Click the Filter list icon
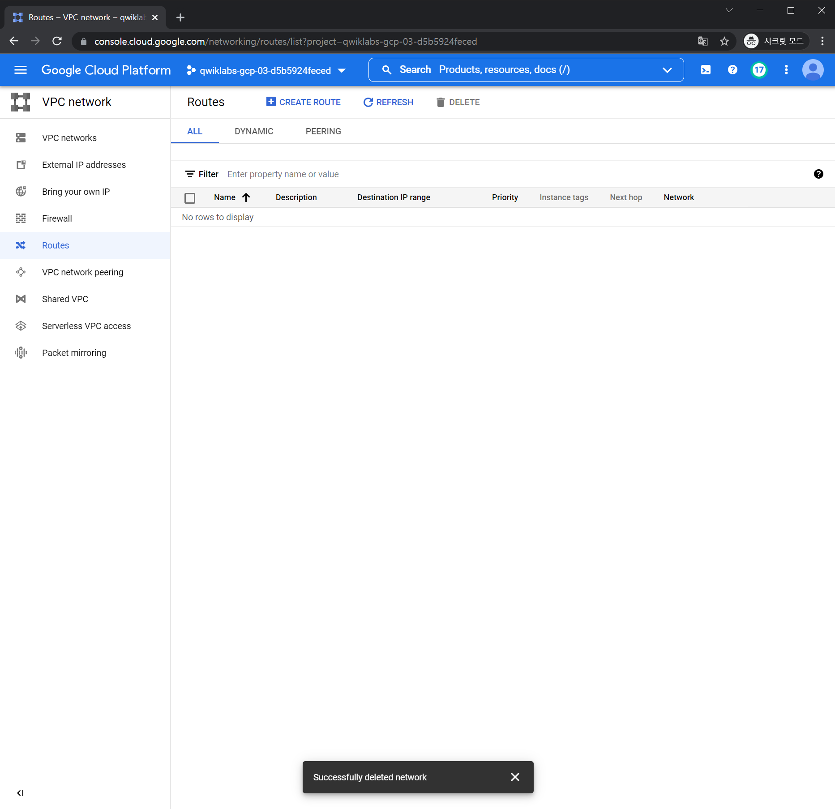This screenshot has height=809, width=835. pyautogui.click(x=190, y=174)
